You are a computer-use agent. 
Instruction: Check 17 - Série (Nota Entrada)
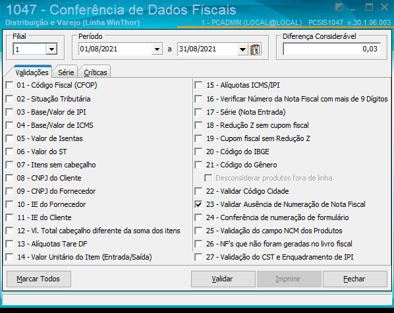pos(198,112)
